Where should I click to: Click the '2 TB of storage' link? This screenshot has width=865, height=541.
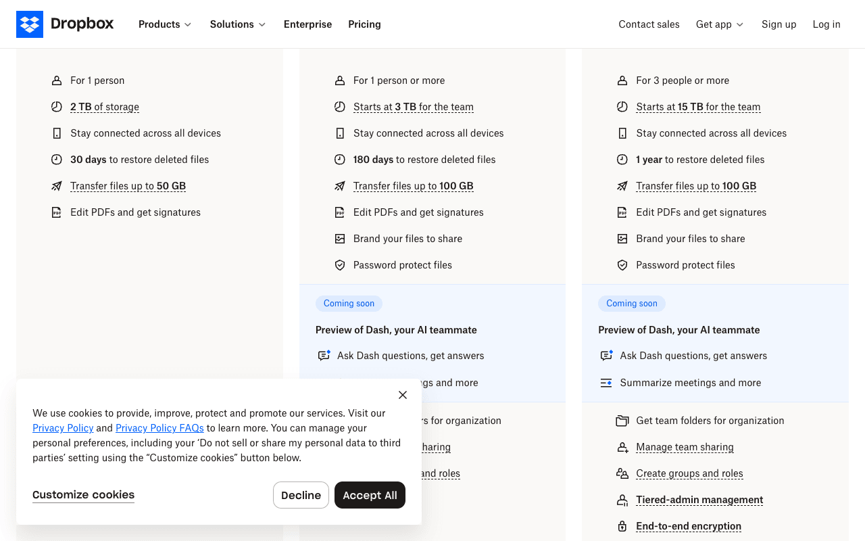[105, 107]
